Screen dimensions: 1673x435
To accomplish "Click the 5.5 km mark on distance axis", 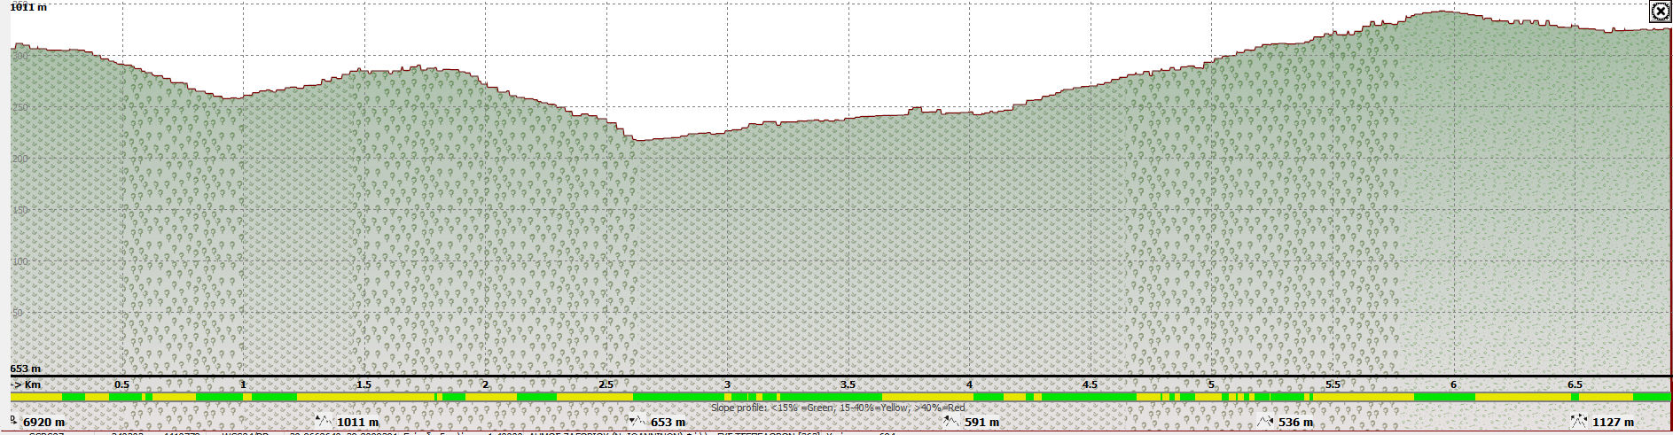I will [1333, 385].
